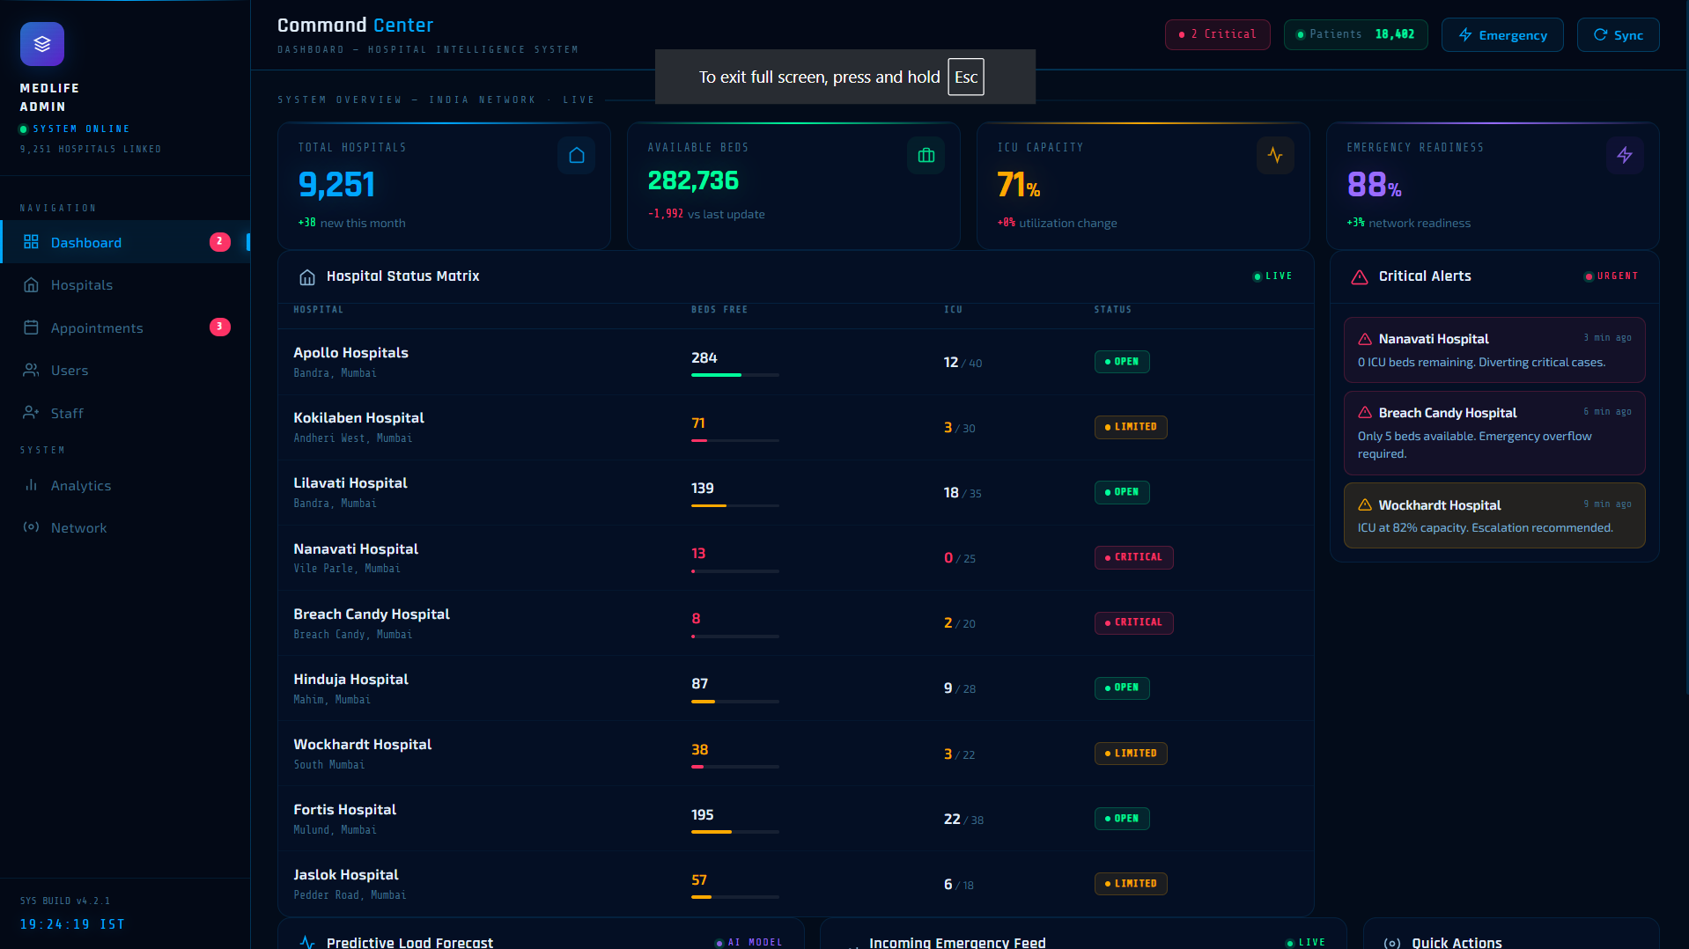Select the Kokilaben Hospital row name
This screenshot has width=1689, height=949.
coord(358,418)
